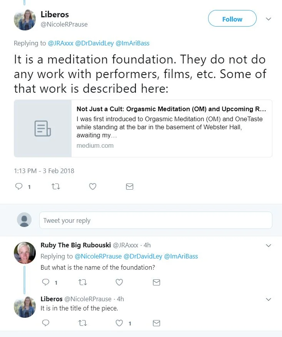Open Ruby The Big Rubouski's profile picture
Image resolution: width=282 pixels, height=337 pixels.
(25, 253)
